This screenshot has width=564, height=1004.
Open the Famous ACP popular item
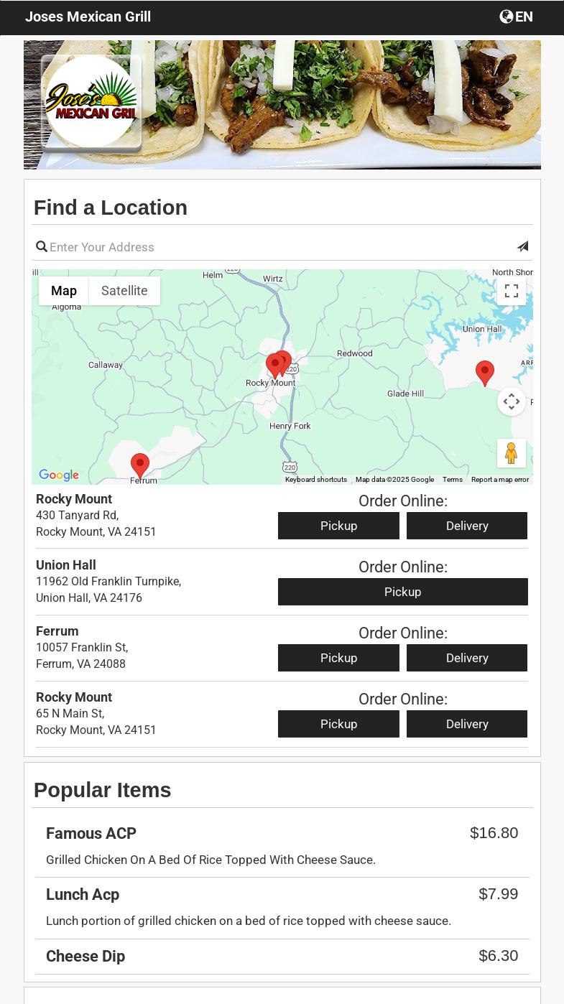[91, 833]
